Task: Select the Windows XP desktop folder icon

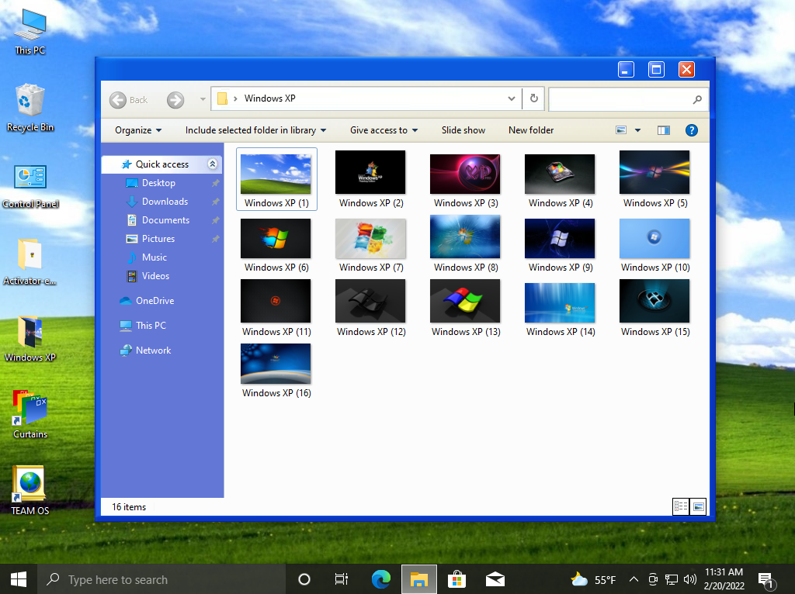Action: point(30,338)
